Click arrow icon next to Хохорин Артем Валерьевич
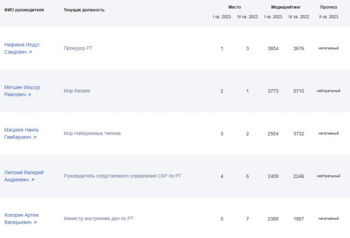This screenshot has width=350, height=238. [35, 222]
